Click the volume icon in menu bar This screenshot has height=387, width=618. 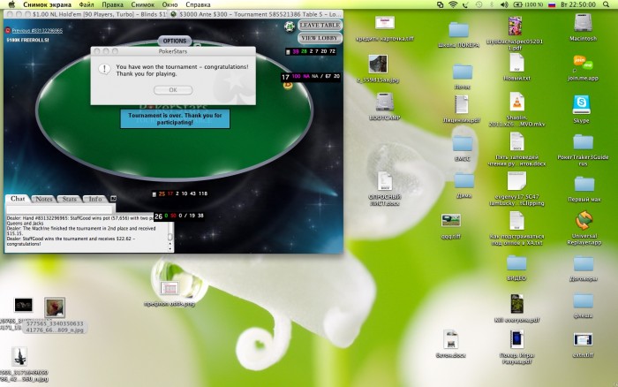504,4
